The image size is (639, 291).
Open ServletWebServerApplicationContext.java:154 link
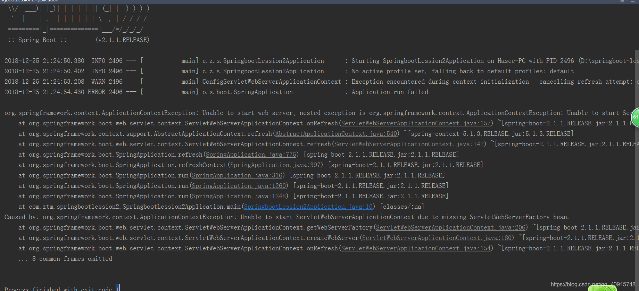[x=416, y=248]
